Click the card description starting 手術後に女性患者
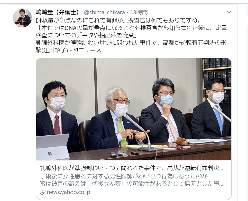 point(132,180)
